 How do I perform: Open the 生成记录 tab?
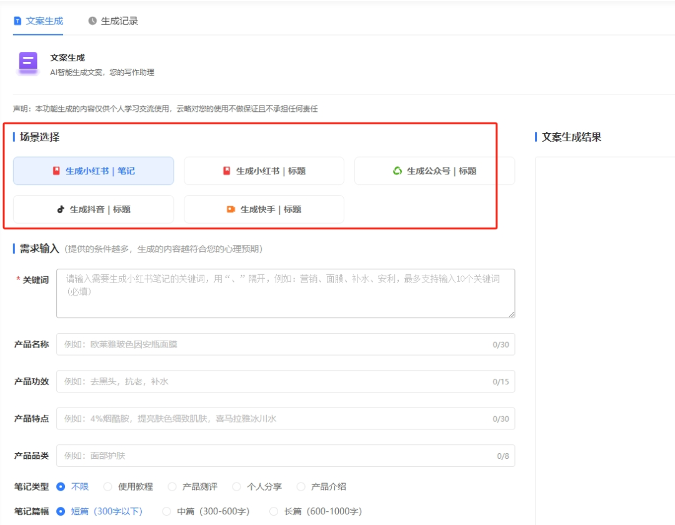coord(113,21)
